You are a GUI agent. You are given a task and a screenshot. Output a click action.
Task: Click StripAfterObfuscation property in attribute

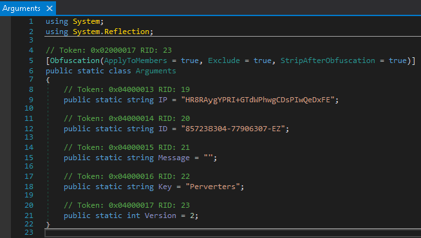(328, 60)
